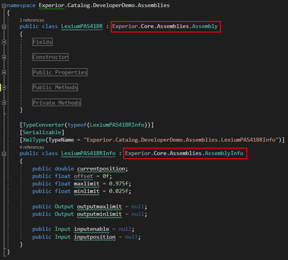Click the collapsed 'Private Methods' region label
Screen dimensions: 288x260
pyautogui.click(x=57, y=102)
